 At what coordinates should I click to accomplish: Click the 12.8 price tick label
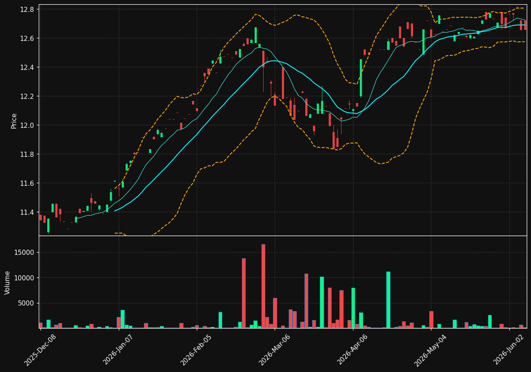[x=27, y=9]
